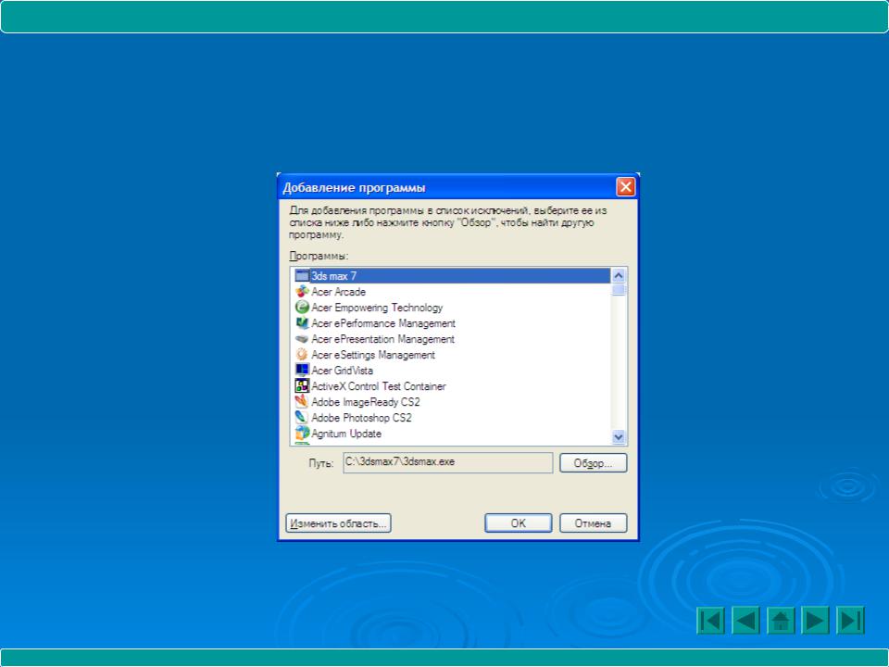Click the 3ds max 7 program icon
The height and width of the screenshot is (667, 889).
302,276
